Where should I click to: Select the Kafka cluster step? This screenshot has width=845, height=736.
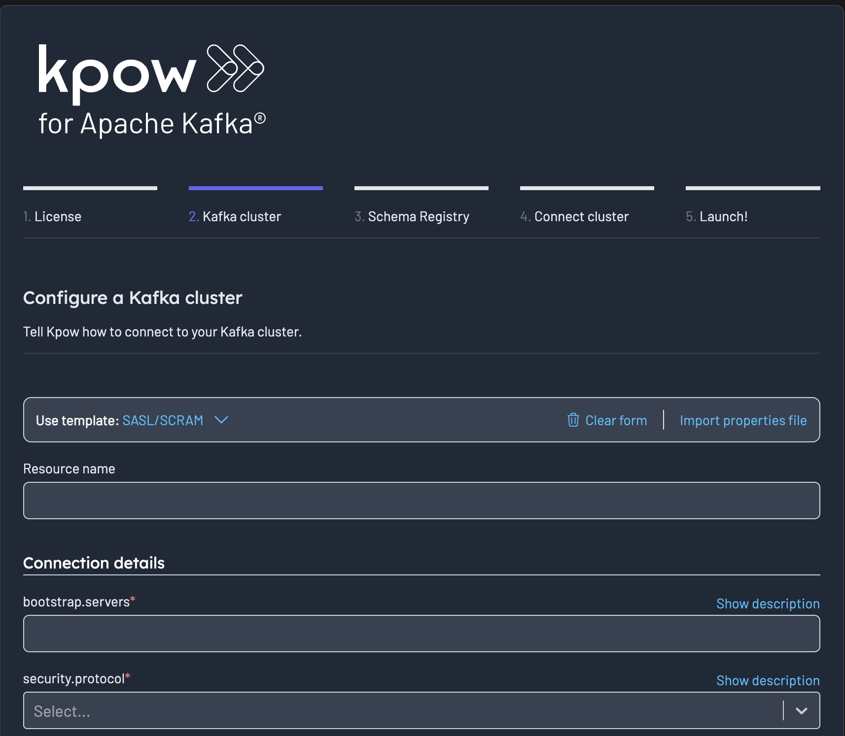(x=235, y=216)
